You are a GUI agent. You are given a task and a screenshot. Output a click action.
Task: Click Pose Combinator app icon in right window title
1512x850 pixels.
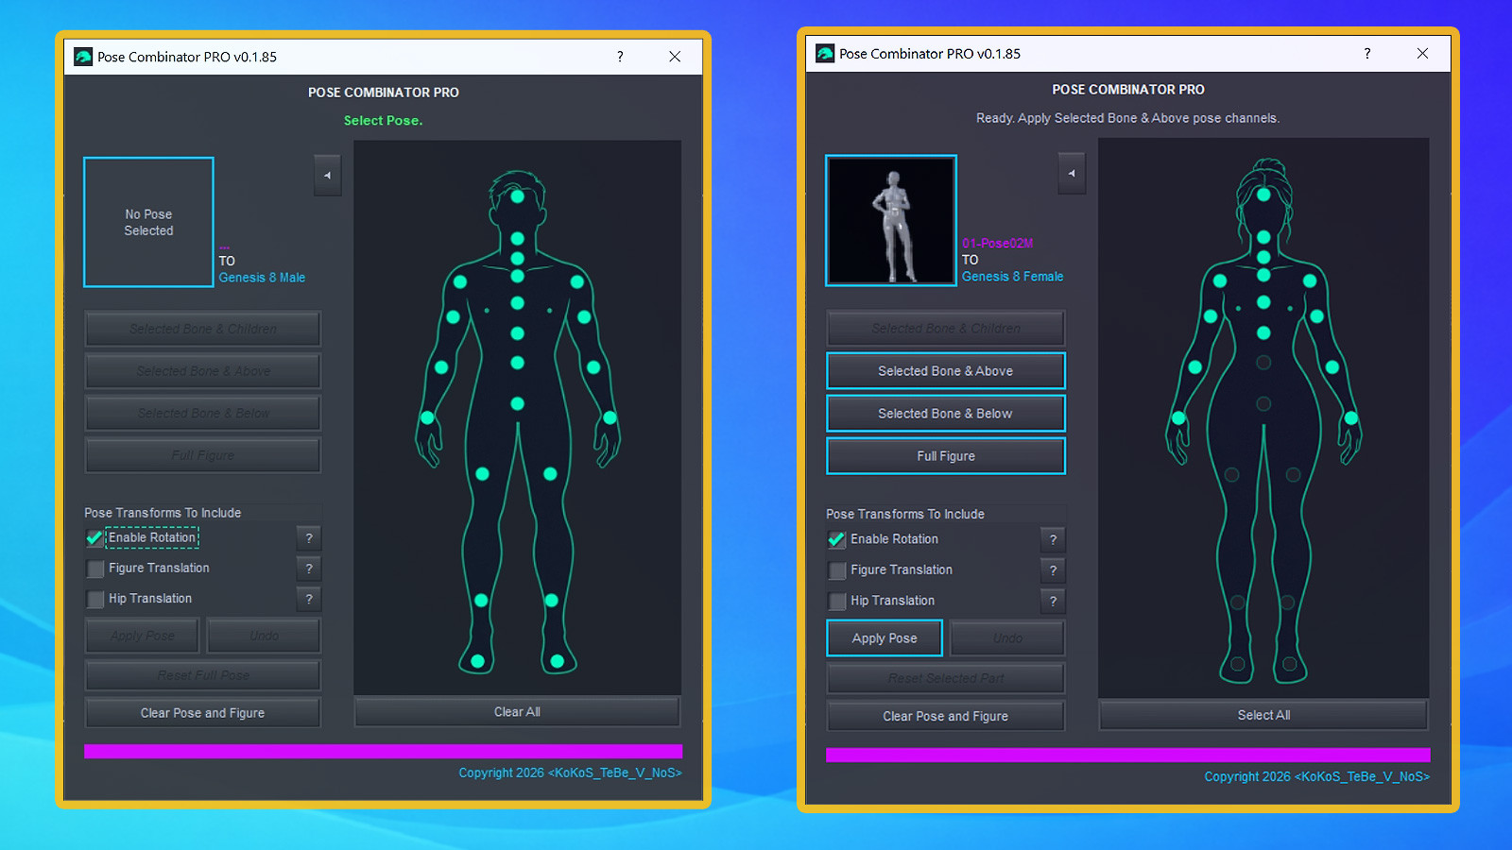pyautogui.click(x=825, y=54)
